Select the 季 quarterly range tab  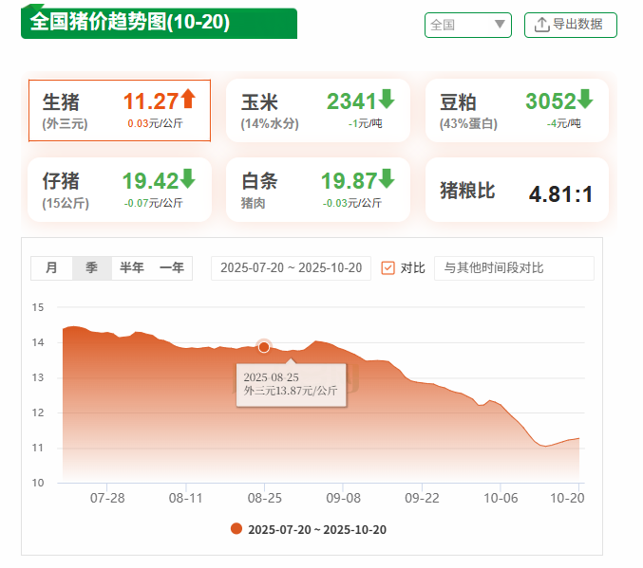pos(92,268)
